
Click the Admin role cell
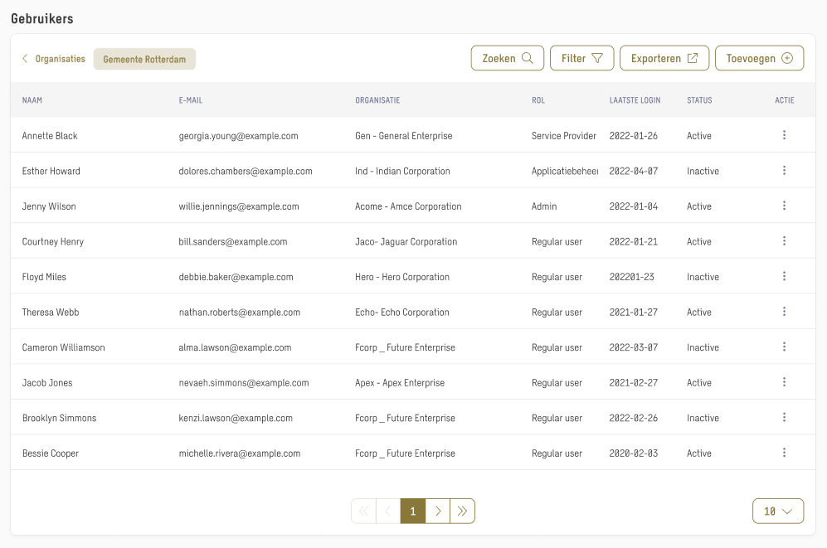tap(544, 206)
